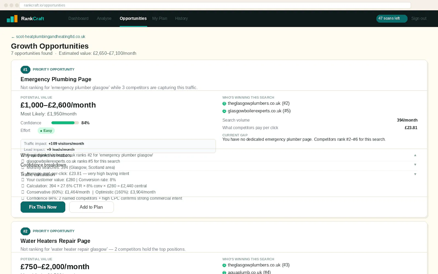This screenshot has height=274, width=438.
Task: Click the 84% confidence progress bar
Action: (65, 123)
